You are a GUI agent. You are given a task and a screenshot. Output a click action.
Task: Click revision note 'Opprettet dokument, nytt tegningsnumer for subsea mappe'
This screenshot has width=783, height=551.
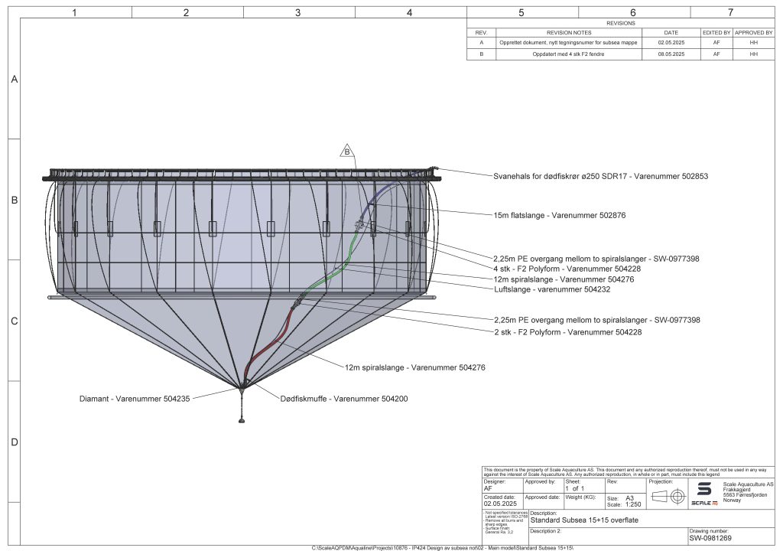[x=568, y=43]
